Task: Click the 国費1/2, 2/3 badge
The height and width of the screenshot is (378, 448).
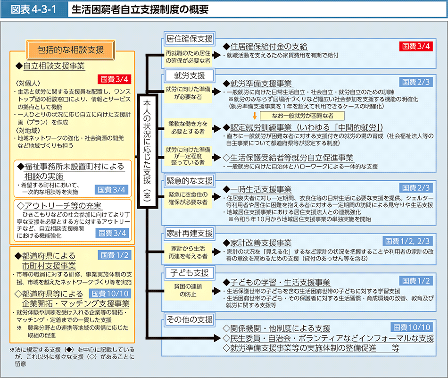Action: pyautogui.click(x=407, y=241)
